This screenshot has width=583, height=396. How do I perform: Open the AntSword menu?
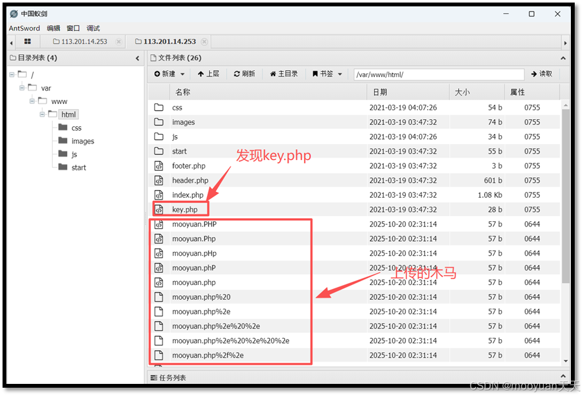click(x=24, y=28)
